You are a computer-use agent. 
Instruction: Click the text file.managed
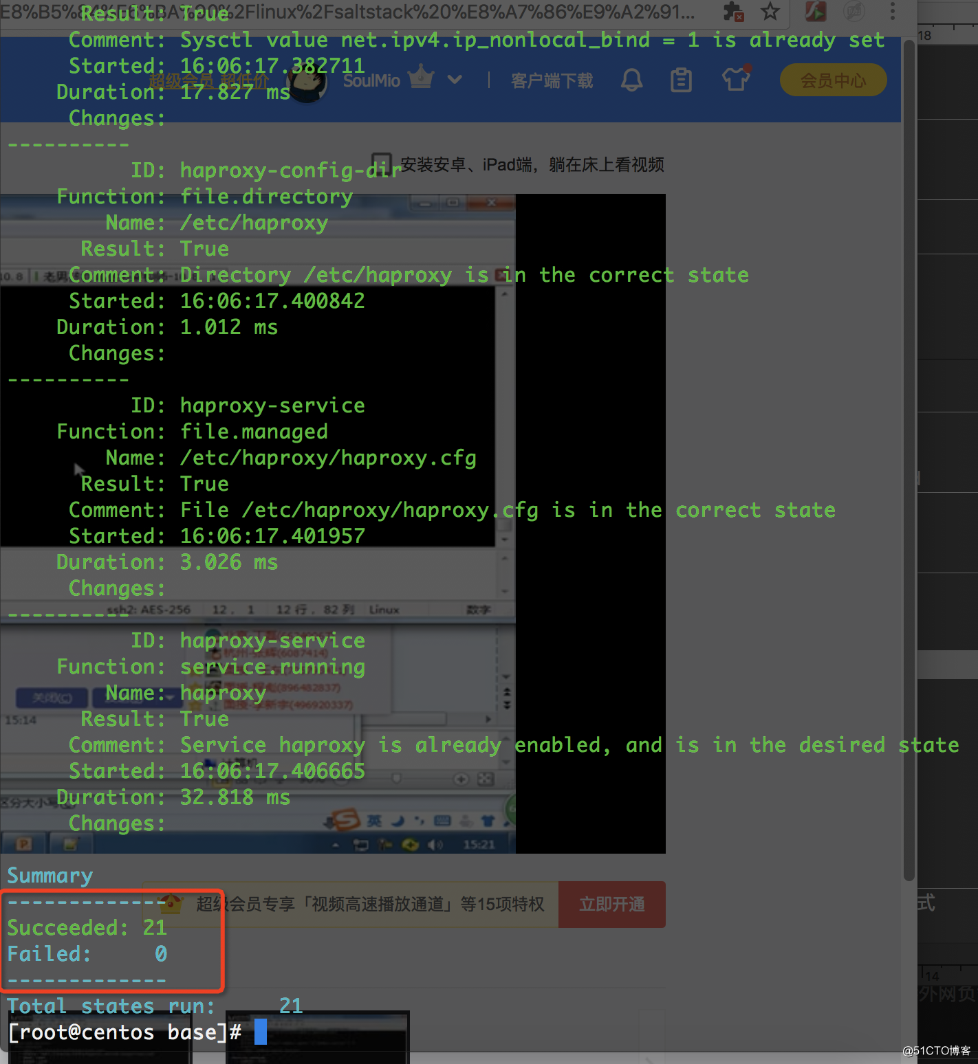coord(254,432)
